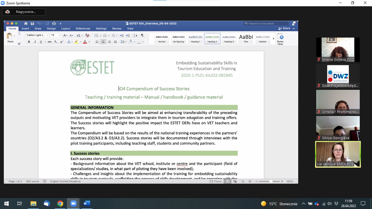Expand the styles gallery arrow
Image resolution: width=372 pixels, height=209 pixels.
tap(273, 39)
